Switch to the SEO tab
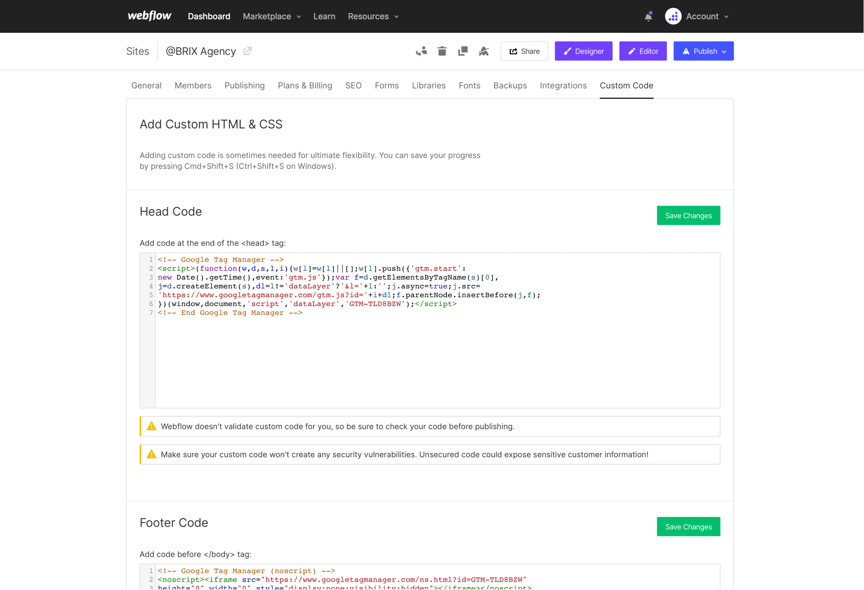The width and height of the screenshot is (864, 590). 353,86
